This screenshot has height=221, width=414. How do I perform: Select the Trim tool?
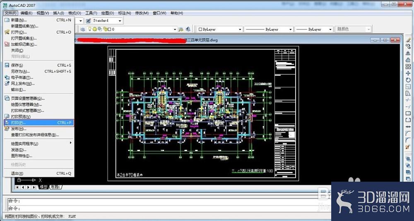coord(408,100)
